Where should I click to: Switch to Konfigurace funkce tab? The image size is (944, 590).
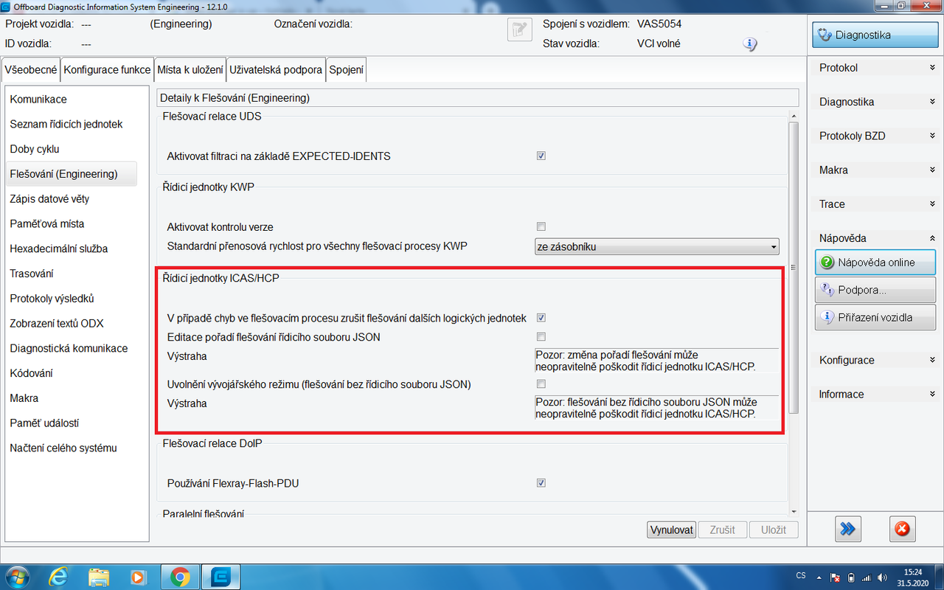coord(107,70)
